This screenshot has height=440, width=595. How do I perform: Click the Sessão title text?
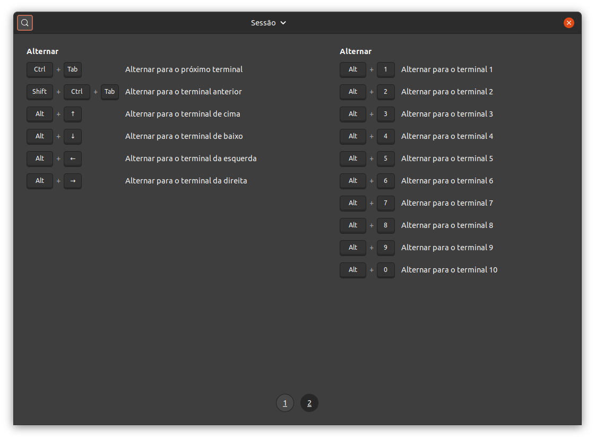coord(263,23)
